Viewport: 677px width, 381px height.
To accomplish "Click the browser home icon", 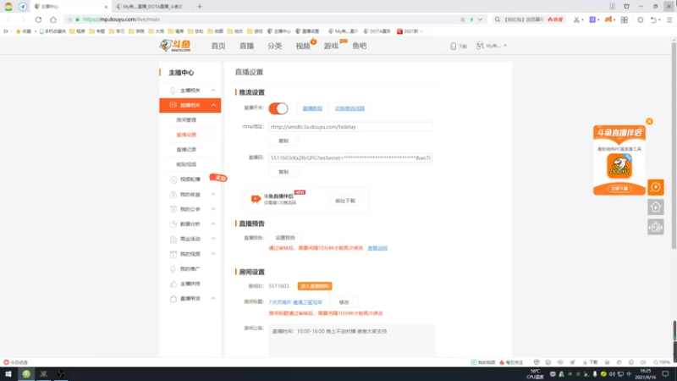I will coord(53,19).
